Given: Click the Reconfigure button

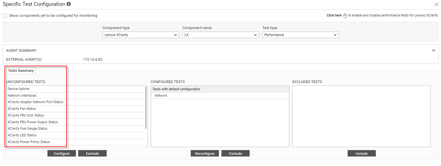Looking at the screenshot, I should pyautogui.click(x=205, y=153).
